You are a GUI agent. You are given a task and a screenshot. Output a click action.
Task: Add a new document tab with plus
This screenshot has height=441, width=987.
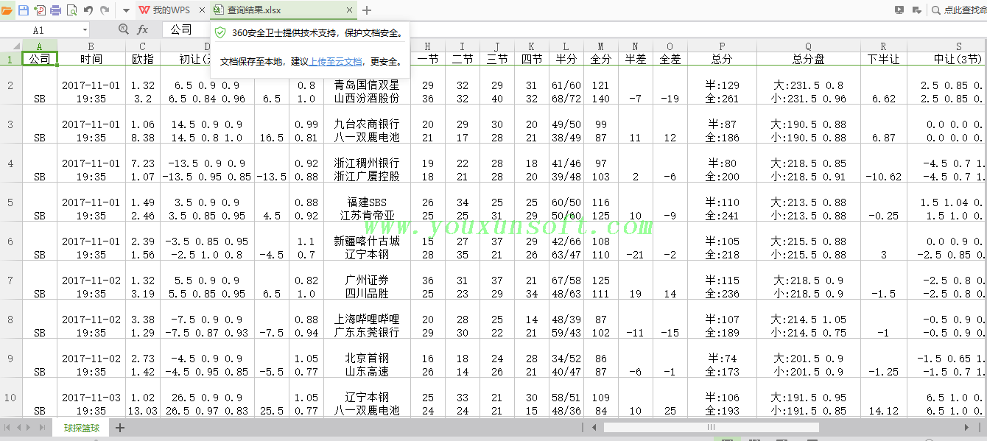tap(367, 10)
